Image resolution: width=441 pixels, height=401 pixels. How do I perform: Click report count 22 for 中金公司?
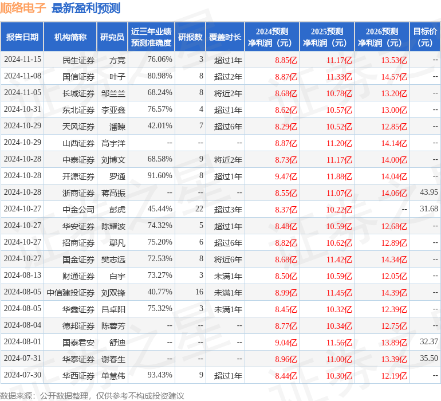pos(199,209)
